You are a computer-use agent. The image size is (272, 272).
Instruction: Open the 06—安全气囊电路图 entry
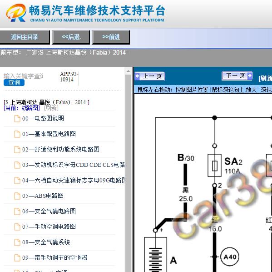click(x=49, y=211)
